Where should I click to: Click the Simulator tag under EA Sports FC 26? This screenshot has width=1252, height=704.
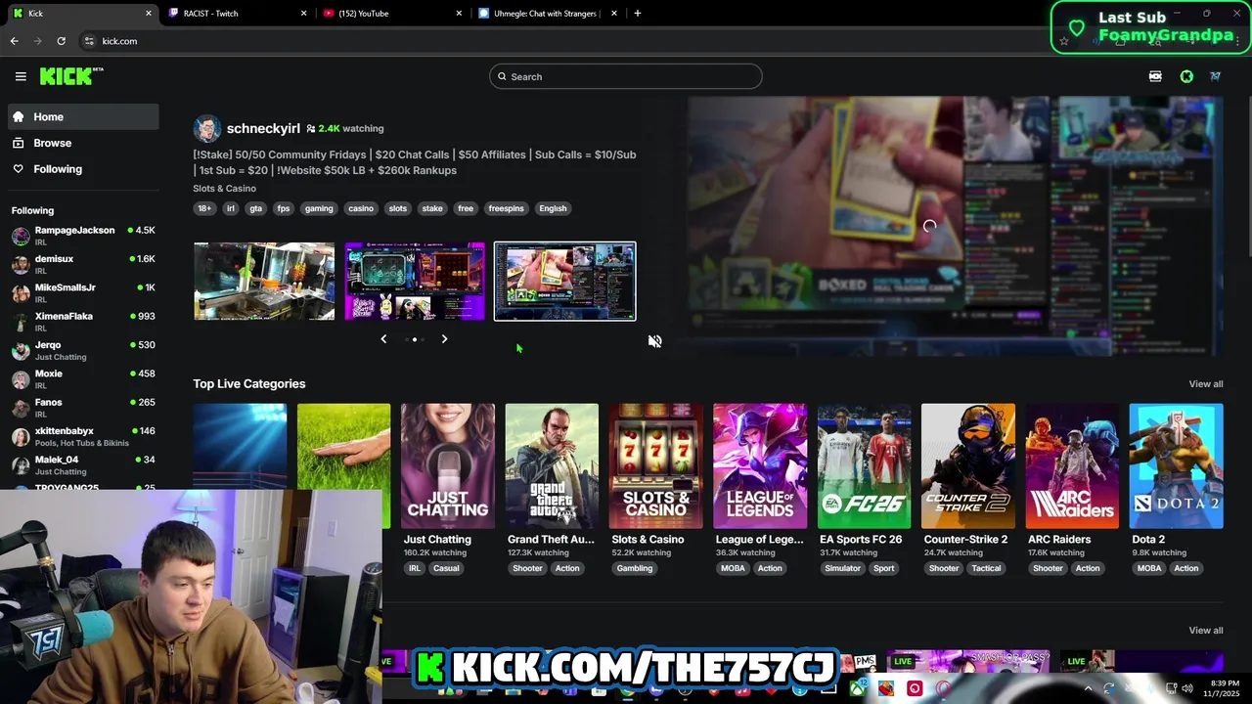click(x=842, y=568)
